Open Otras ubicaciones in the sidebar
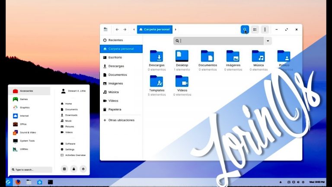 point(121,120)
